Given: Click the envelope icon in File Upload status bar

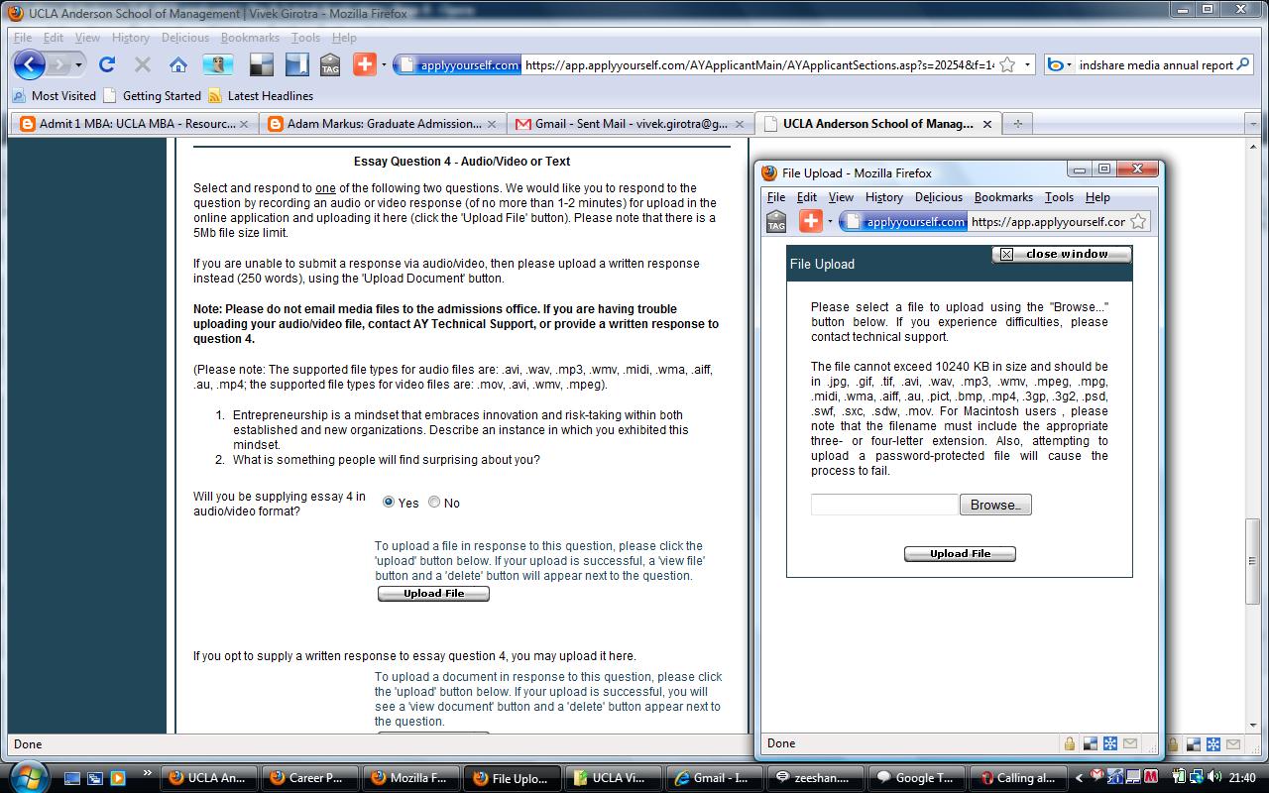Looking at the screenshot, I should click(x=1131, y=743).
